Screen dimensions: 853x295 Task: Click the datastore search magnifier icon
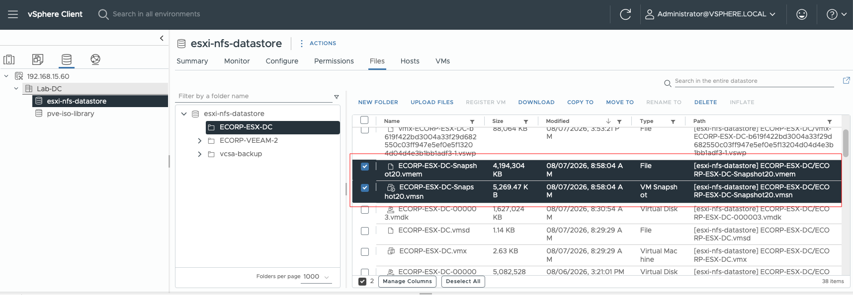point(668,83)
